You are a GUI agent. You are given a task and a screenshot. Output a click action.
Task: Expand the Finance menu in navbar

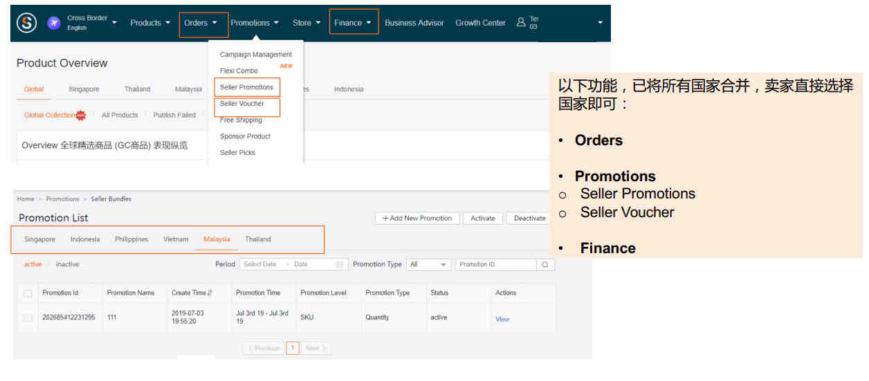coord(353,23)
